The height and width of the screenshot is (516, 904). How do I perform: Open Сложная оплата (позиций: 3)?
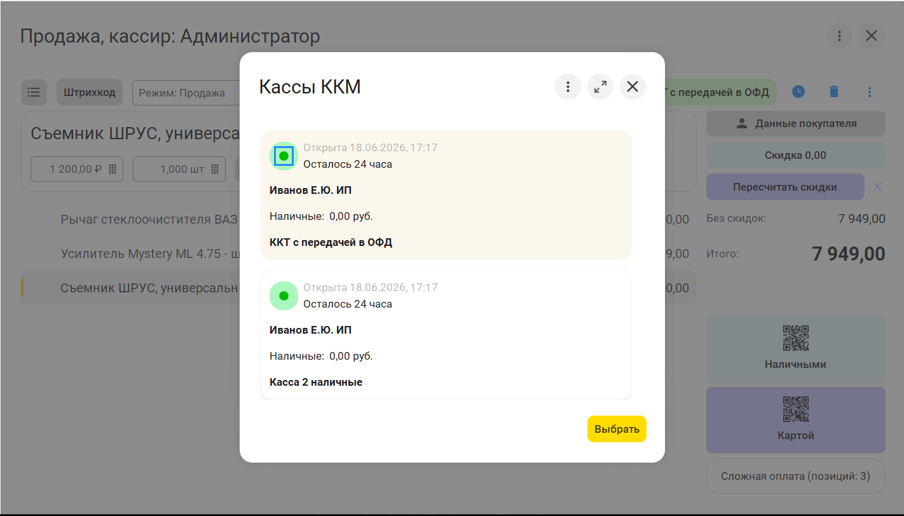tap(795, 476)
